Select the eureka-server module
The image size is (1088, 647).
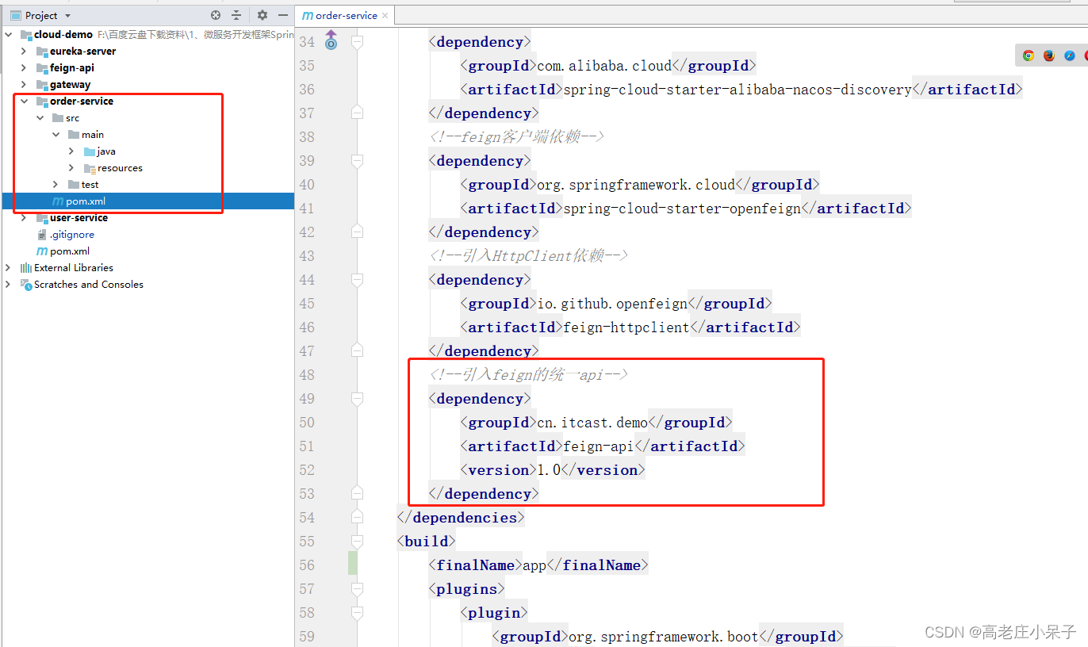[x=82, y=51]
